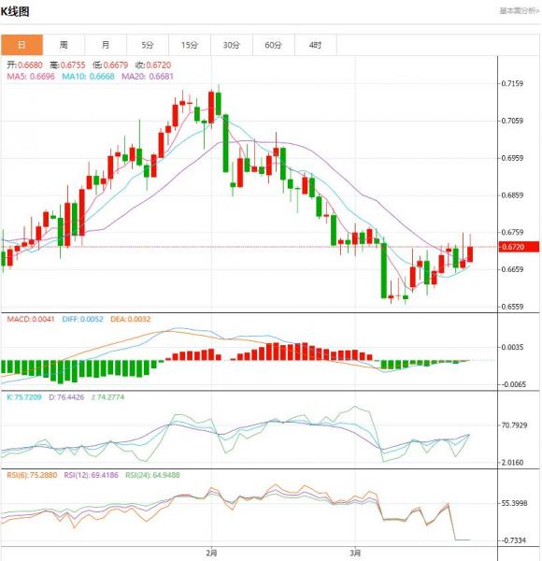This screenshot has width=542, height=561.
Task: Click the 3月 time axis marker
Action: (x=355, y=553)
